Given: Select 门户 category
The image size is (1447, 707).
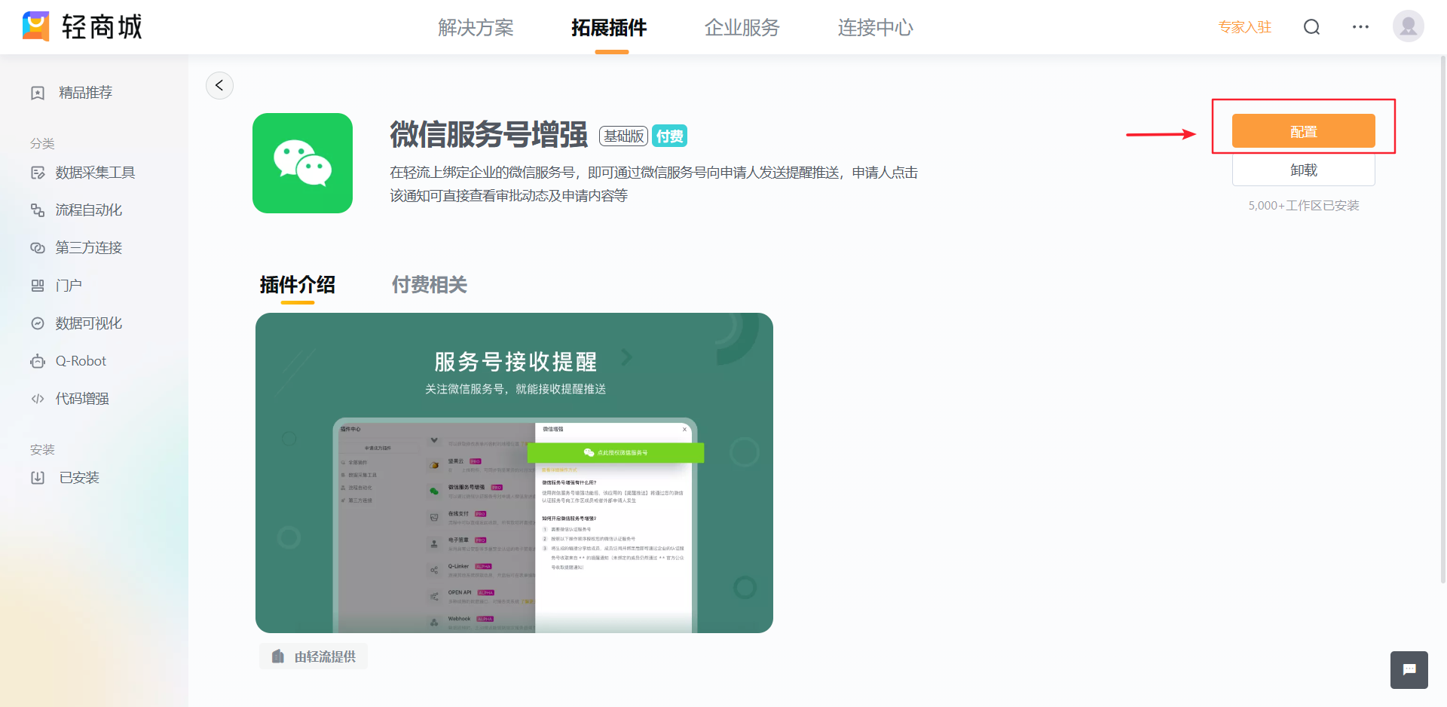Looking at the screenshot, I should coord(69,286).
